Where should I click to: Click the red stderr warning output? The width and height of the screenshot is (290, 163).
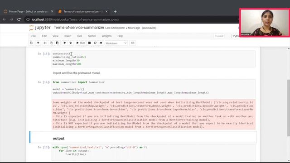[153, 115]
